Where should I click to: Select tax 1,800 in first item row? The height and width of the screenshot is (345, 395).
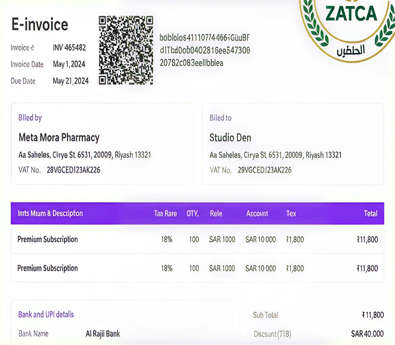pyautogui.click(x=295, y=240)
